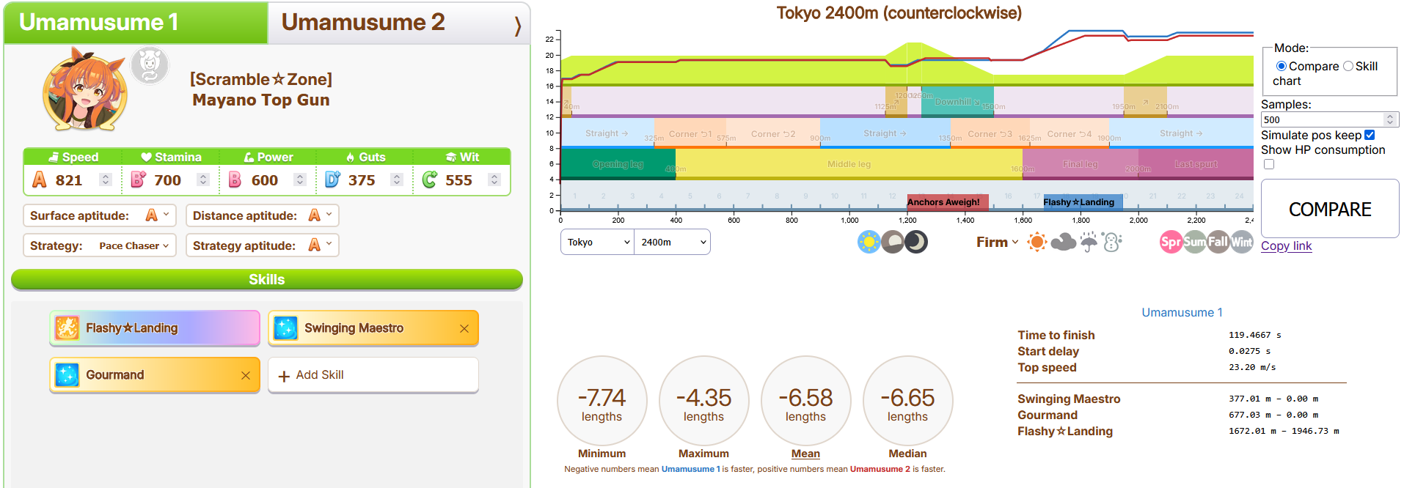Click Swinging Maestro skill icon

pos(286,328)
